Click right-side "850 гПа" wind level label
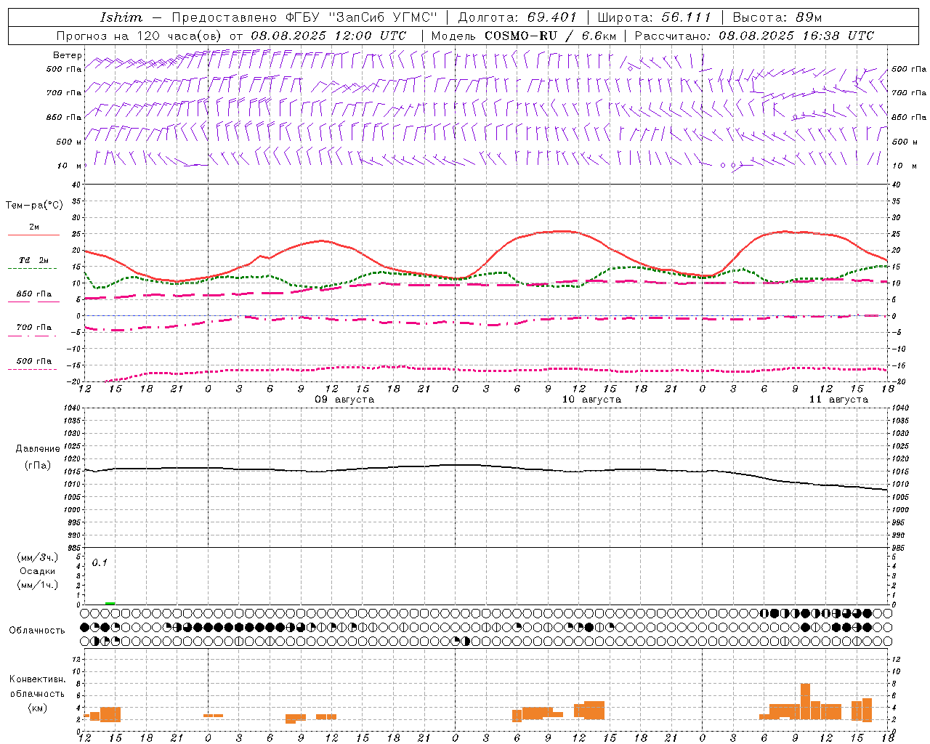The width and height of the screenshot is (930, 744). point(909,117)
